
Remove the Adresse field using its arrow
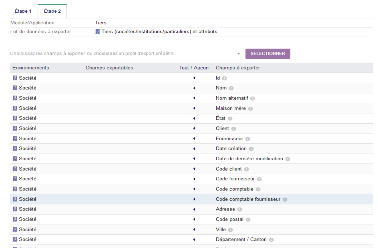(x=194, y=209)
